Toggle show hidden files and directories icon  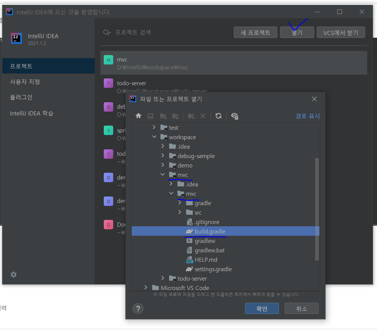[x=234, y=116]
